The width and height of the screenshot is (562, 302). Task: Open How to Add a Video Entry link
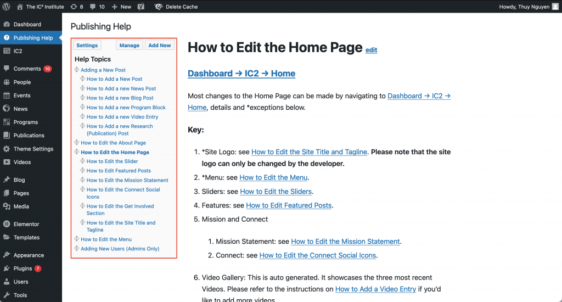[x=375, y=289]
